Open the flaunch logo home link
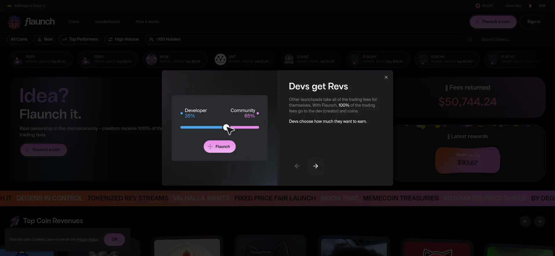The width and height of the screenshot is (555, 256). pos(31,22)
